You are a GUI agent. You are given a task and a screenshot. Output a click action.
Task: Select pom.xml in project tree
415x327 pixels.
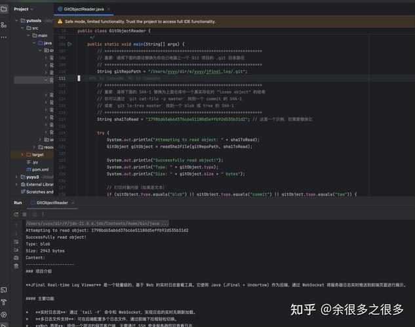pyautogui.click(x=37, y=169)
